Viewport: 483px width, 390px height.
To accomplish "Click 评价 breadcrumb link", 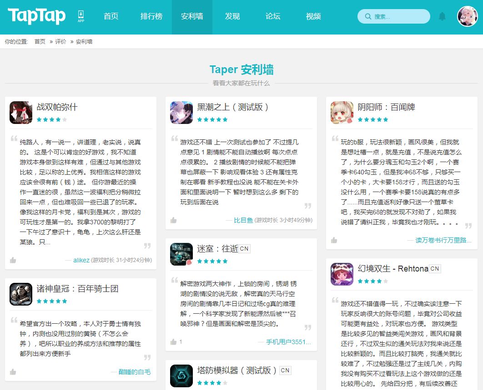I will [60, 41].
